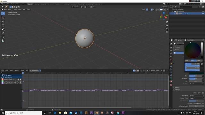Select the Annotate pencil tool
205x115 pixels.
(x=3, y=37)
